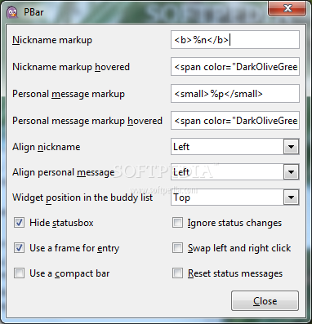The width and height of the screenshot is (312, 324).
Task: Click the Nickname markup hovered label
Action: point(71,67)
